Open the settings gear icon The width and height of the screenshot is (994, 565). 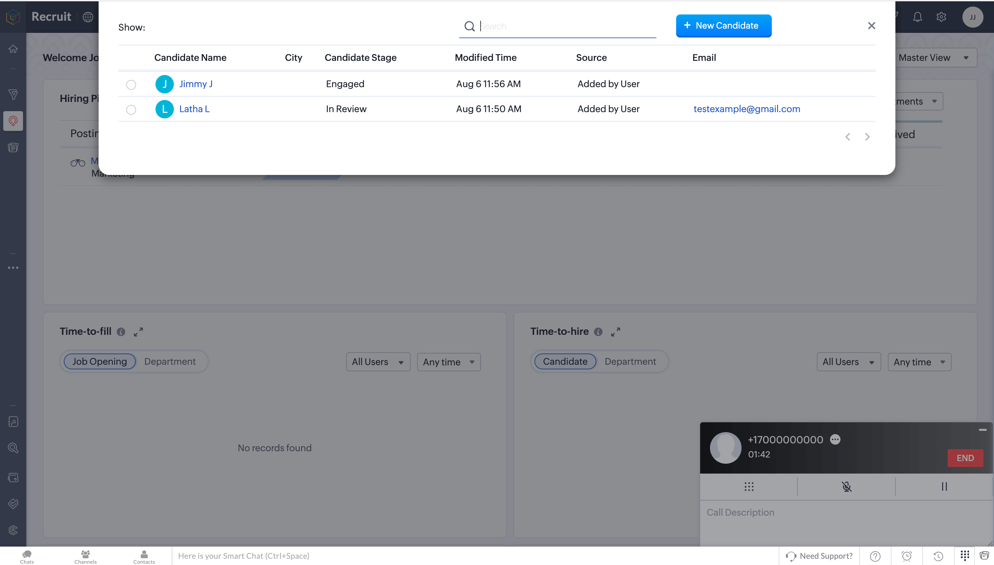941,17
